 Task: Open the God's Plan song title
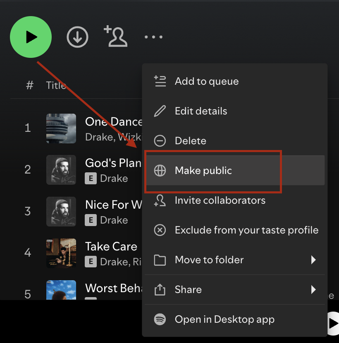pyautogui.click(x=113, y=163)
